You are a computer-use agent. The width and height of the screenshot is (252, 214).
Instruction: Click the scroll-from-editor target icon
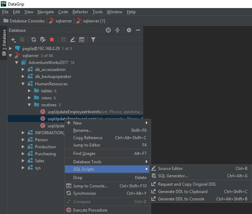(x=108, y=30)
